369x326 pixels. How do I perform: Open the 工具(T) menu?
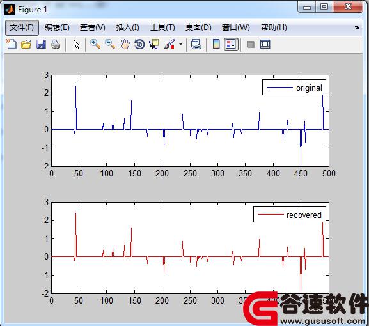(162, 27)
